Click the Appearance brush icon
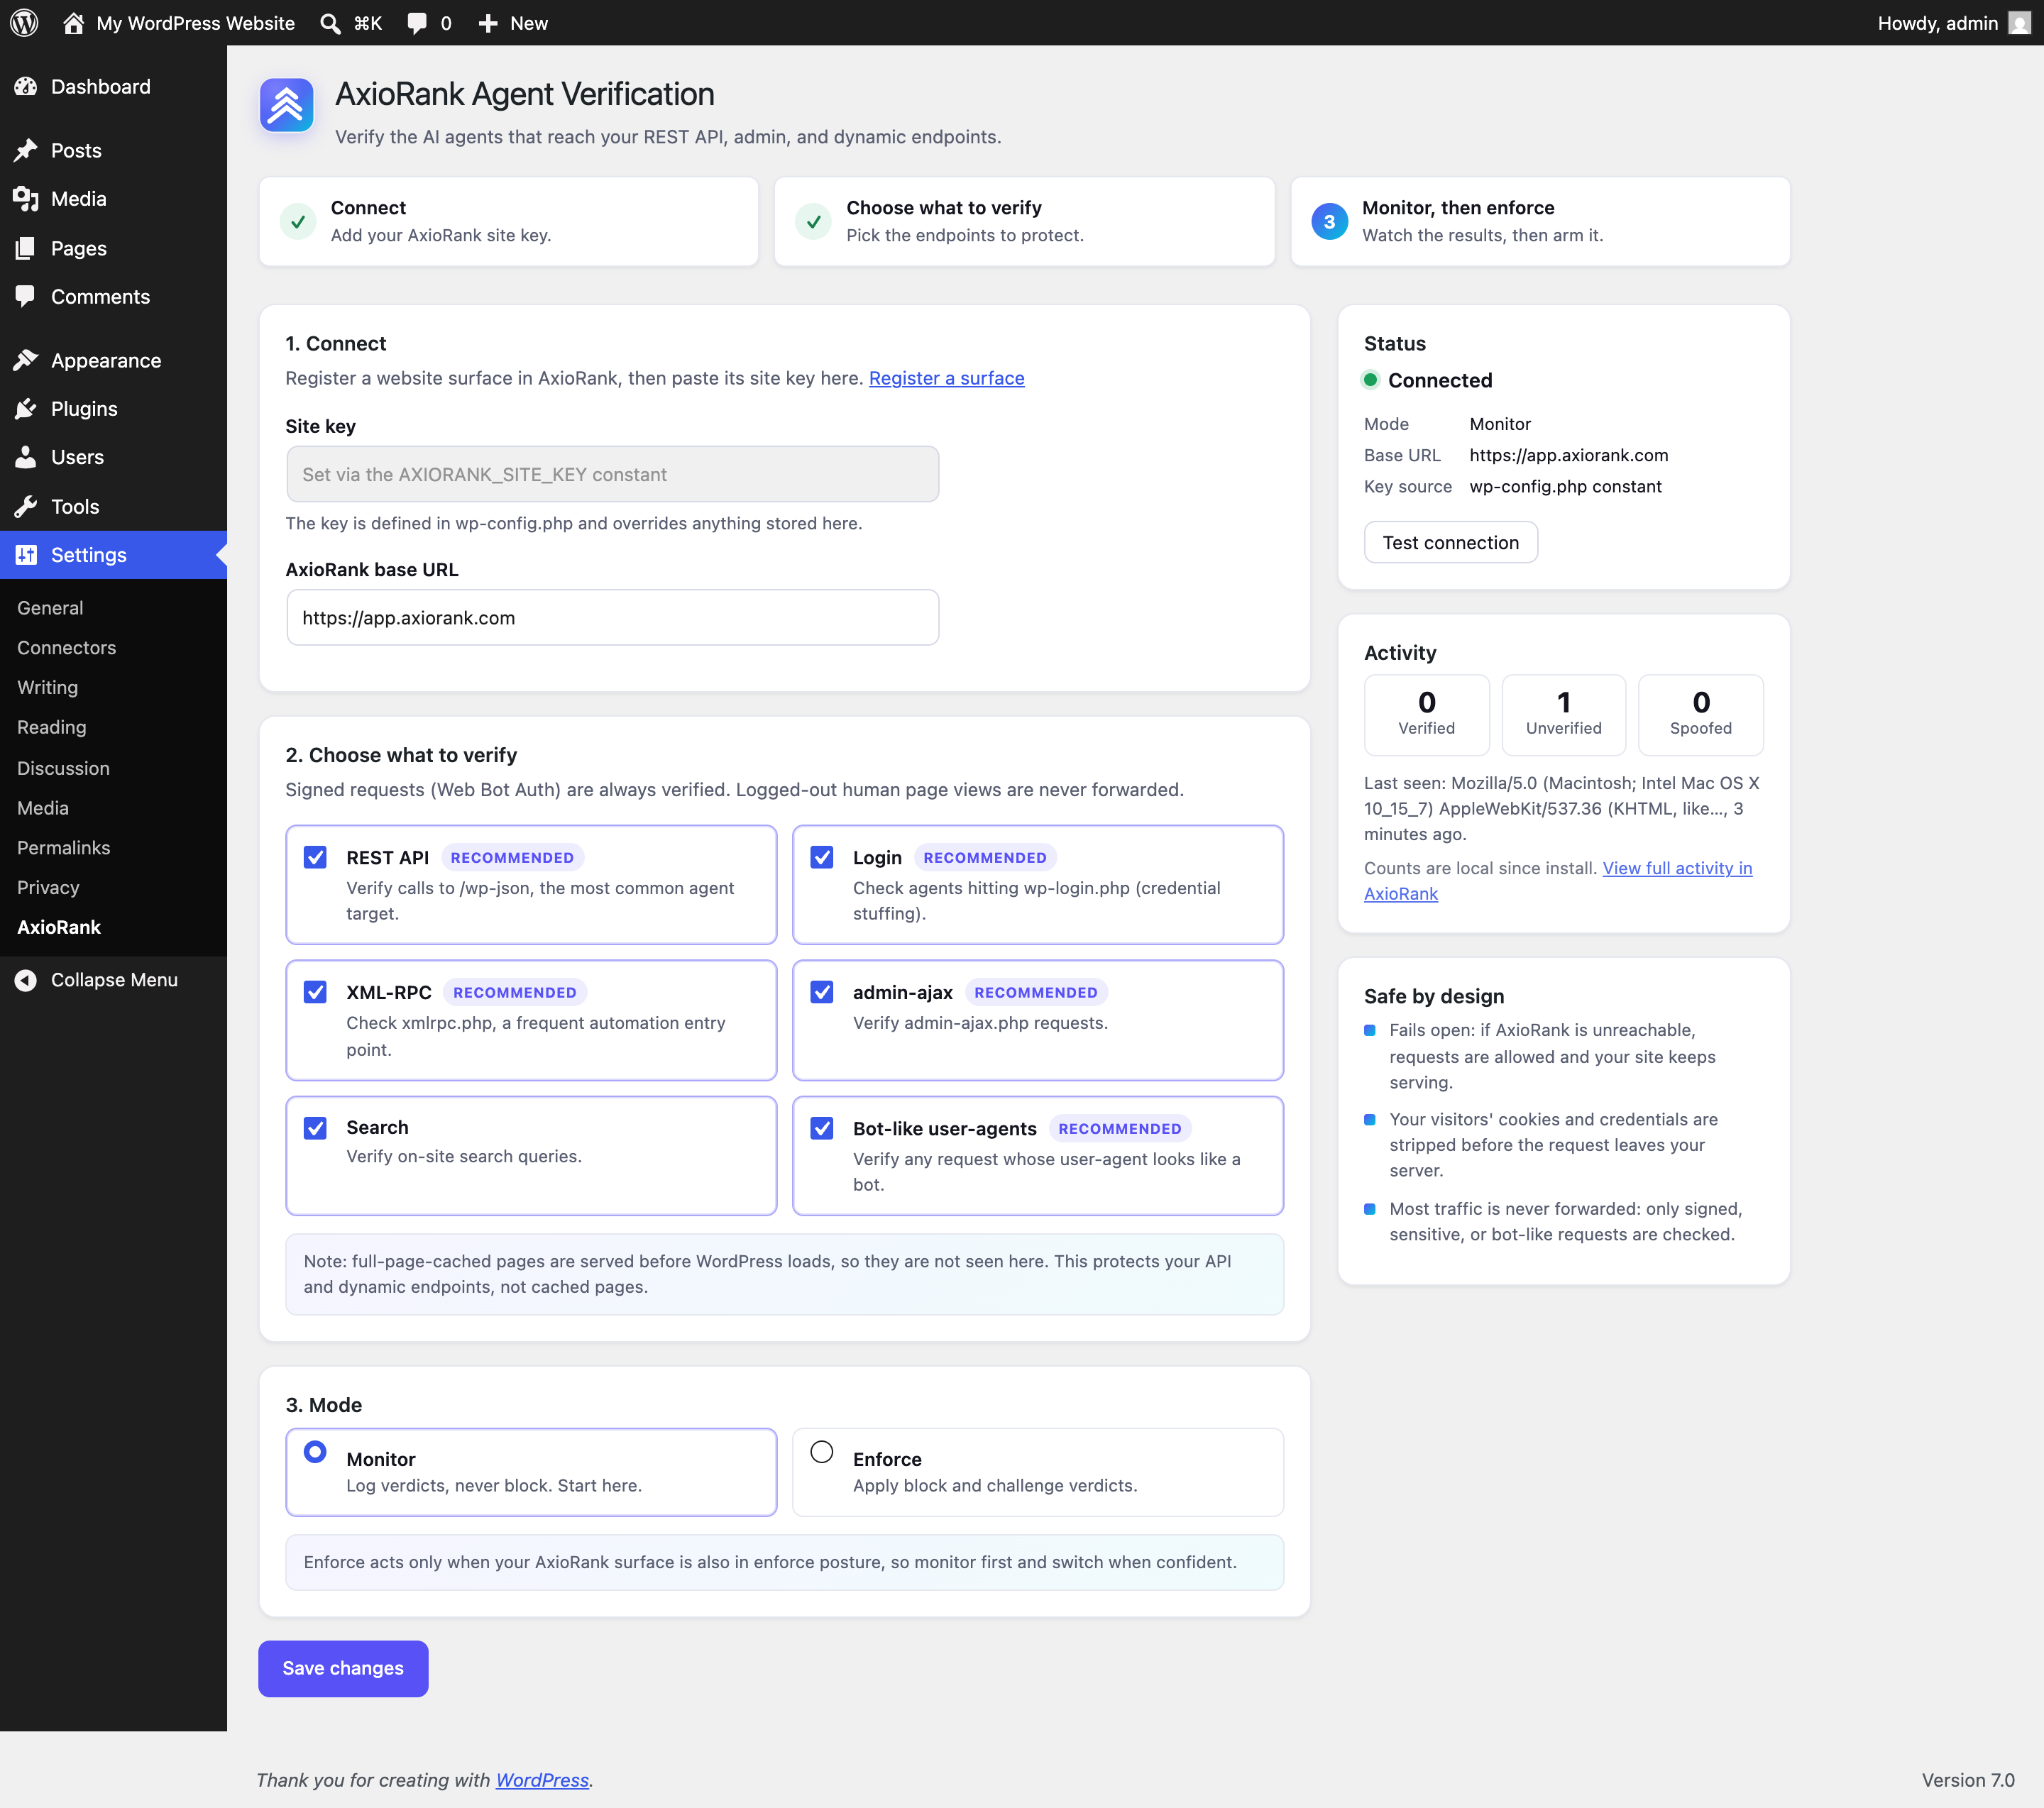 26,360
